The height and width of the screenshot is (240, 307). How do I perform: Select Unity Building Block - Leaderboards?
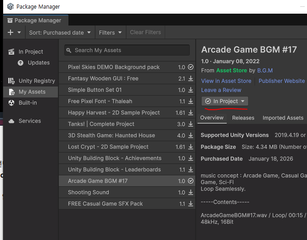point(127,170)
